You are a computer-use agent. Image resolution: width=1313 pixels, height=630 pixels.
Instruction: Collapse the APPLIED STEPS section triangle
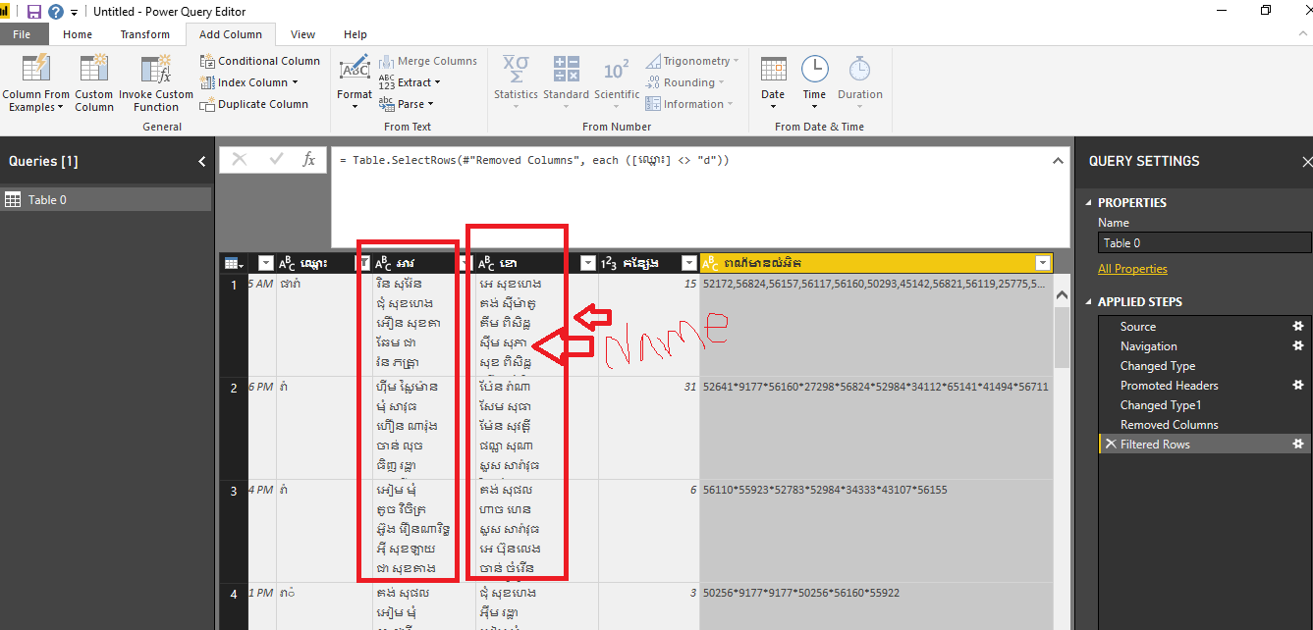point(1089,302)
